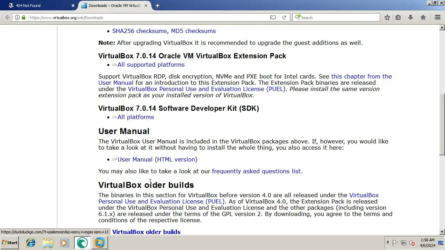Open this chapter from the User Manual link
This screenshot has width=445, height=250.
click(245, 80)
